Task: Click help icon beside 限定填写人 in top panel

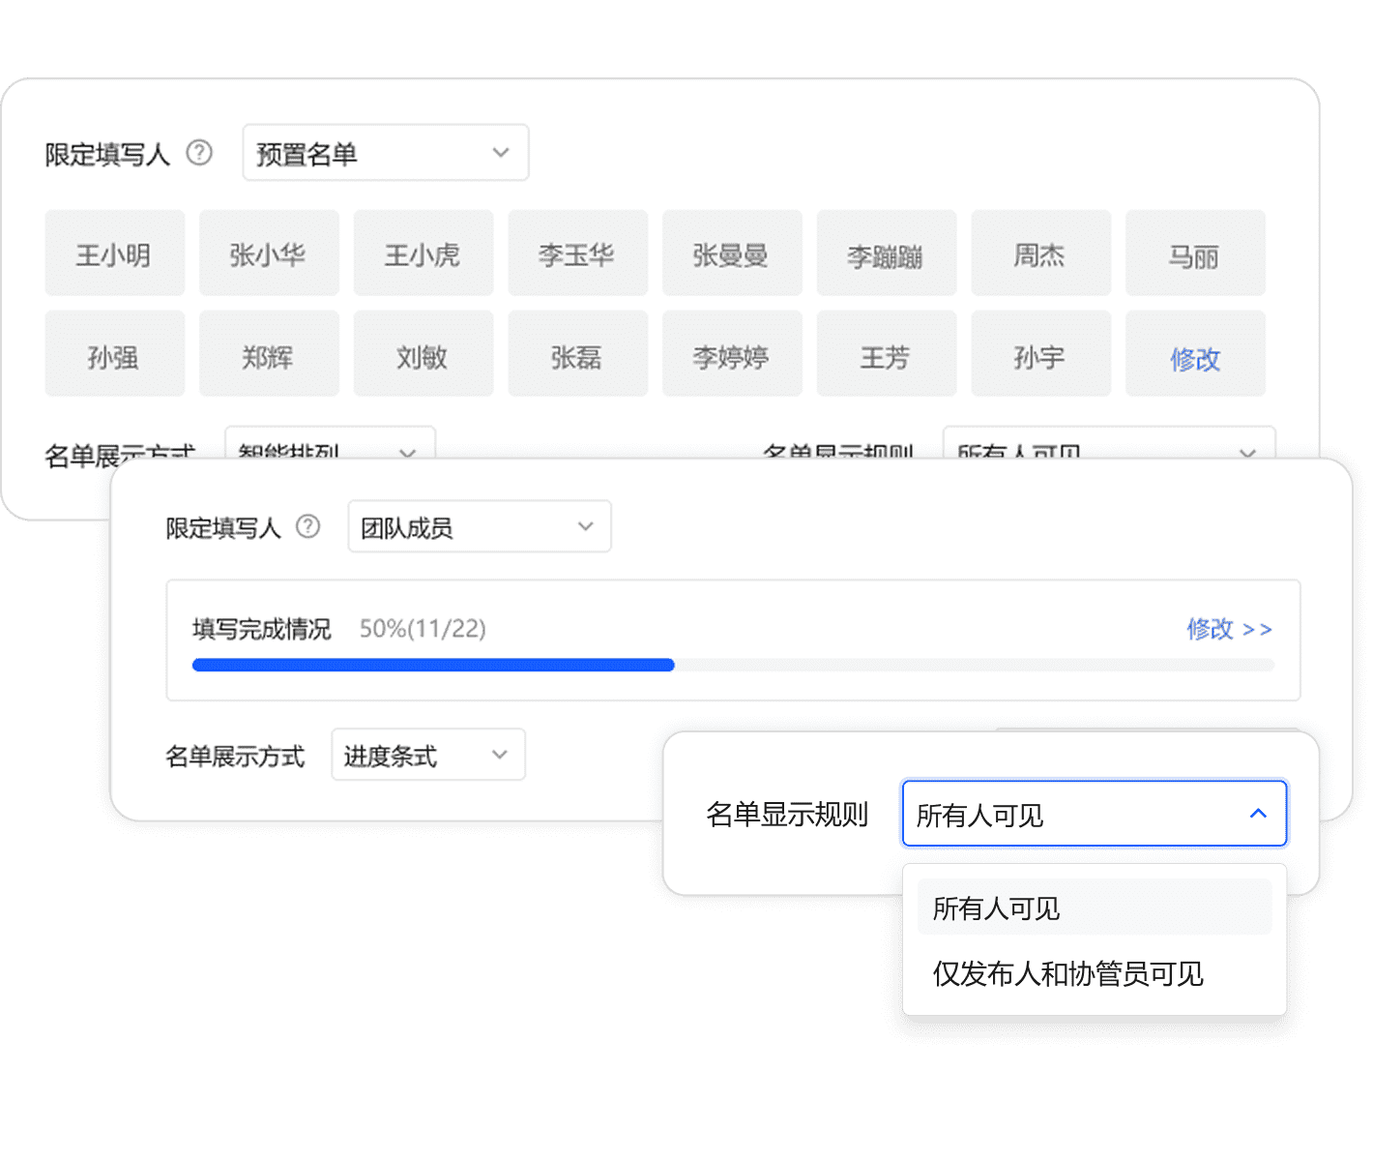Action: point(199,153)
